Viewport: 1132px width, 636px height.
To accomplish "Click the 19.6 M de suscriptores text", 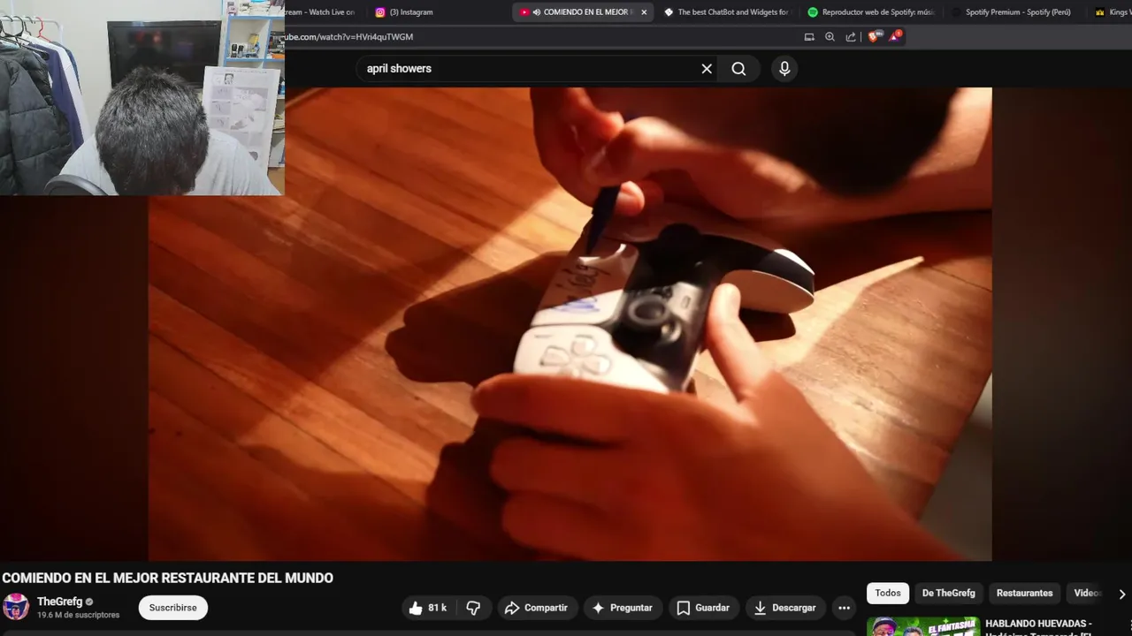I will click(x=78, y=616).
